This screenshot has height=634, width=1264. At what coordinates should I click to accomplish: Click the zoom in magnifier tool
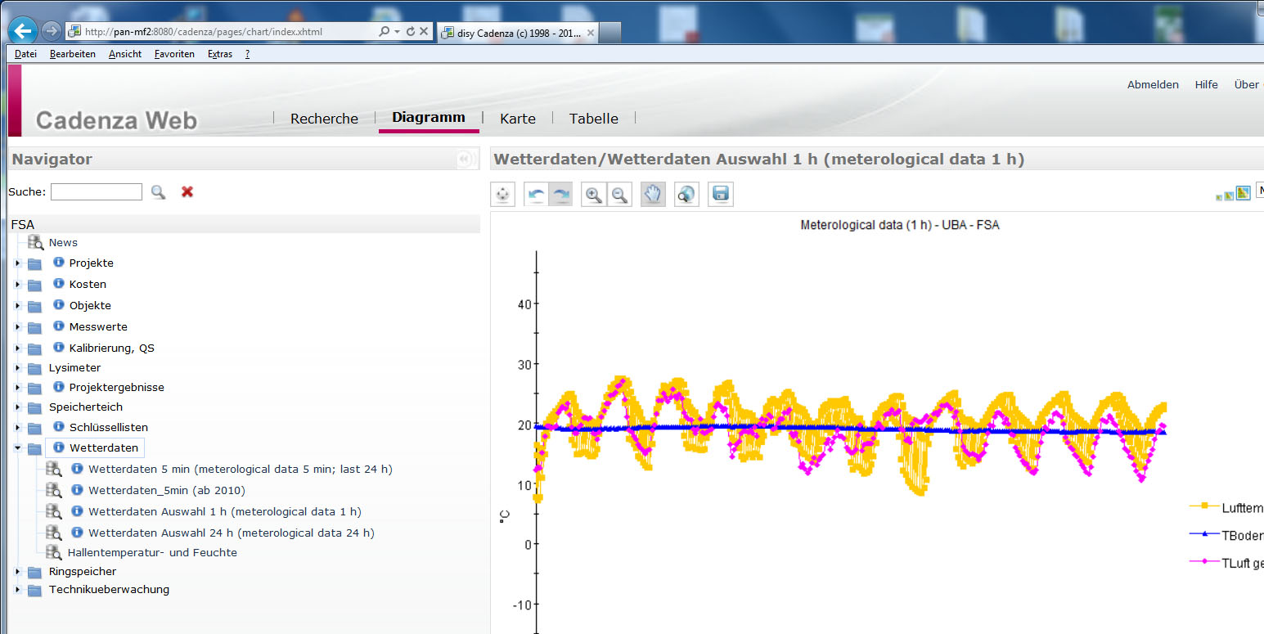pyautogui.click(x=594, y=195)
